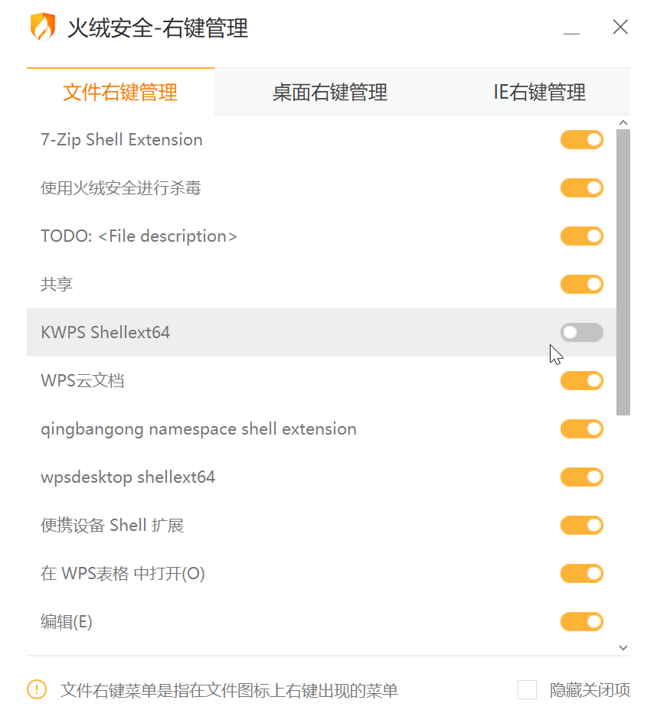Enable the KWPS Shellext64 toggle
Image resolution: width=657 pixels, height=723 pixels.
(582, 333)
